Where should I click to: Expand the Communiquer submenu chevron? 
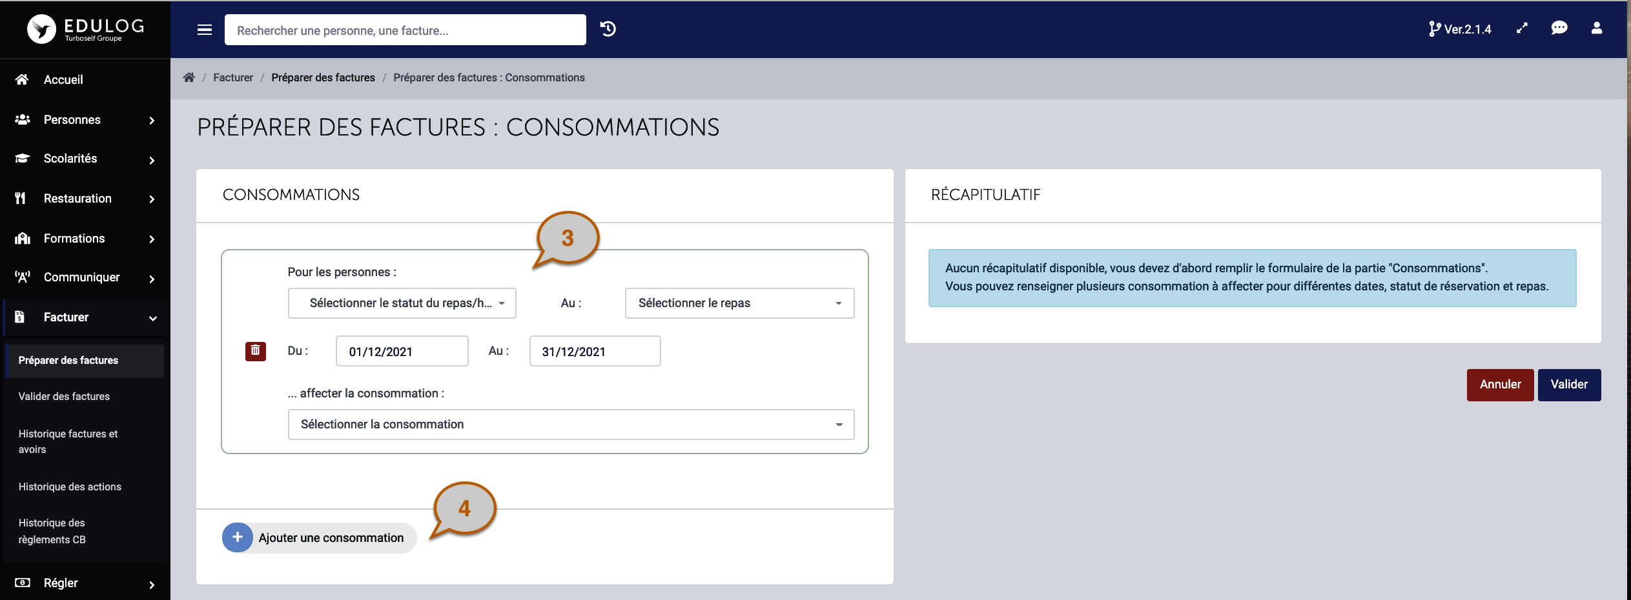point(152,279)
